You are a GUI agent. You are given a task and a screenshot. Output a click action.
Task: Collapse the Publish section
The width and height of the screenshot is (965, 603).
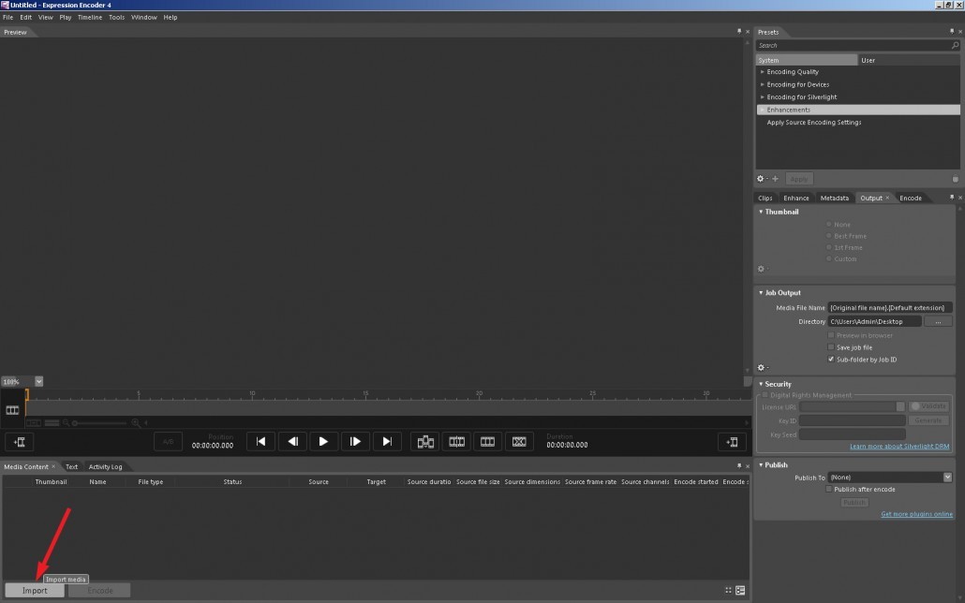[761, 465]
